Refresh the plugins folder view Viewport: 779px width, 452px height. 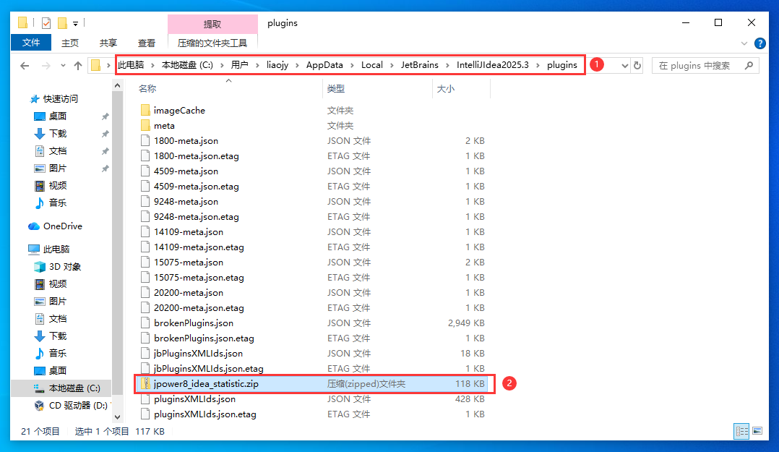pos(637,66)
